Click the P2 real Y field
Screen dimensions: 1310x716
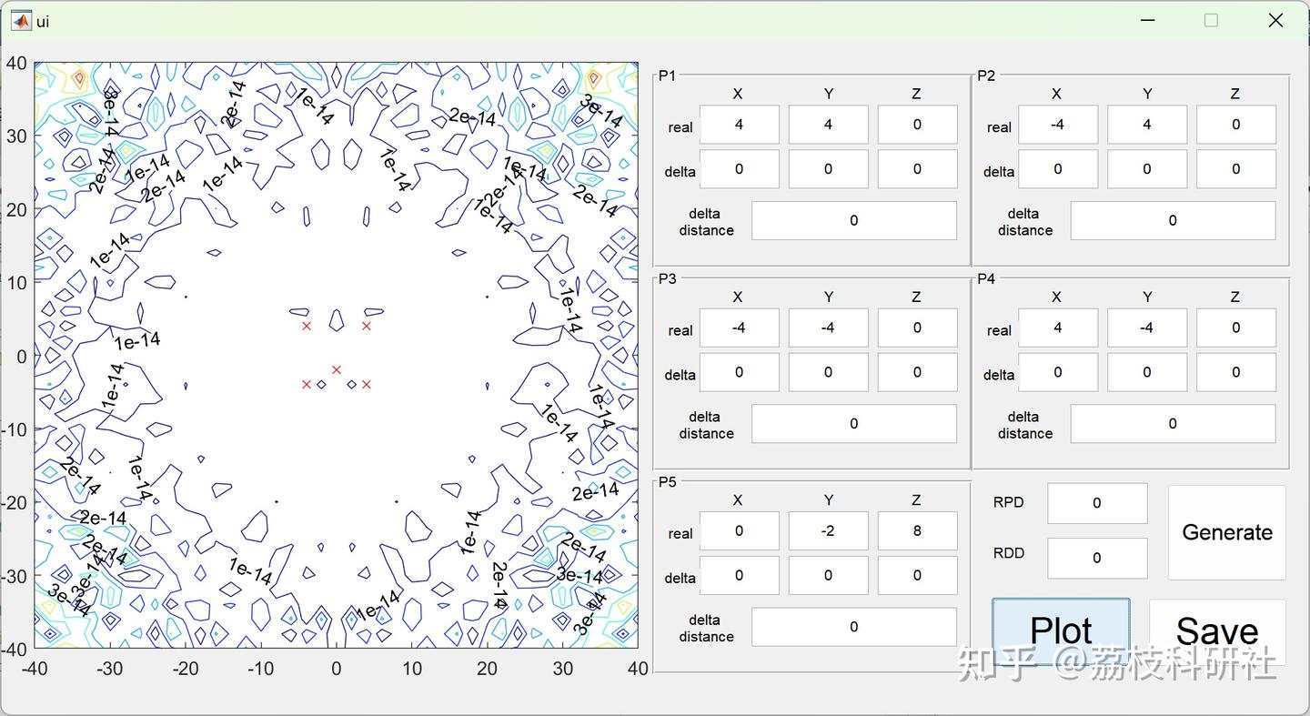1147,125
